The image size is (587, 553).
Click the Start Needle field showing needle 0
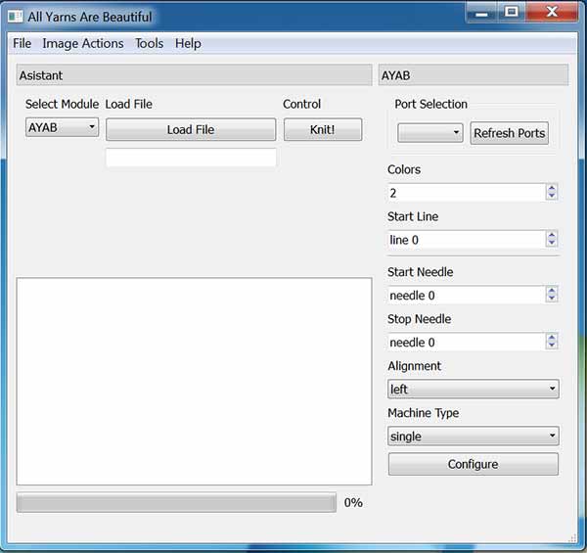tap(467, 295)
